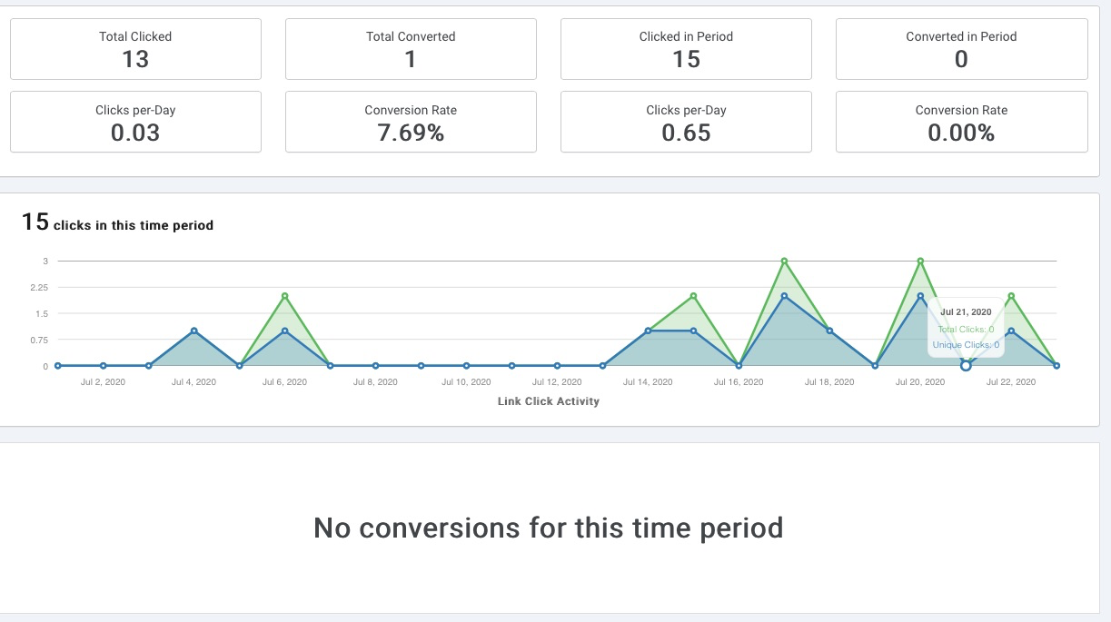Click the blue data point on Jul 6
This screenshot has height=622, width=1111.
[284, 331]
